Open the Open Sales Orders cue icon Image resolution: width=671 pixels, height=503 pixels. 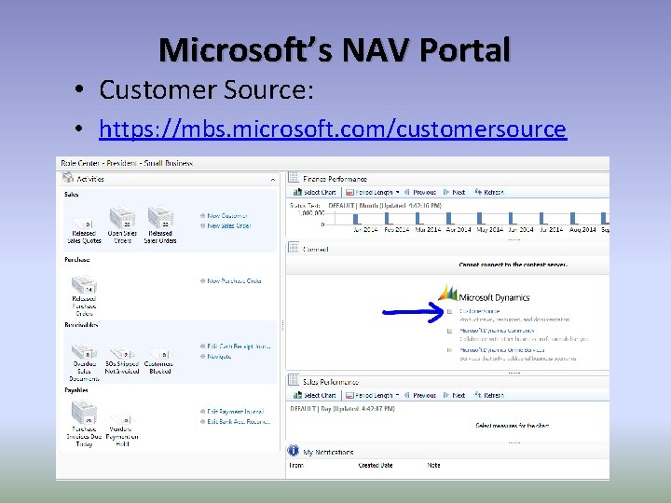pos(122,218)
